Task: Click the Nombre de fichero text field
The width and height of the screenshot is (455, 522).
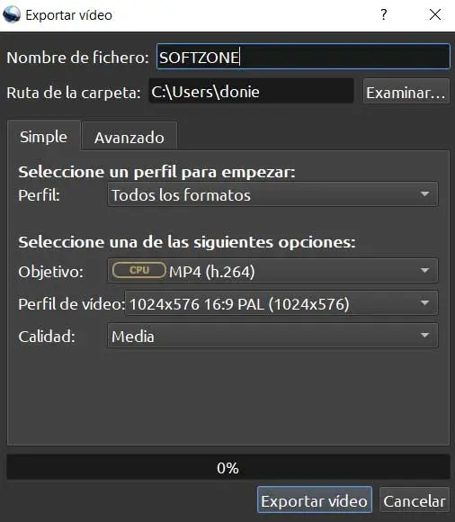Action: pos(303,57)
